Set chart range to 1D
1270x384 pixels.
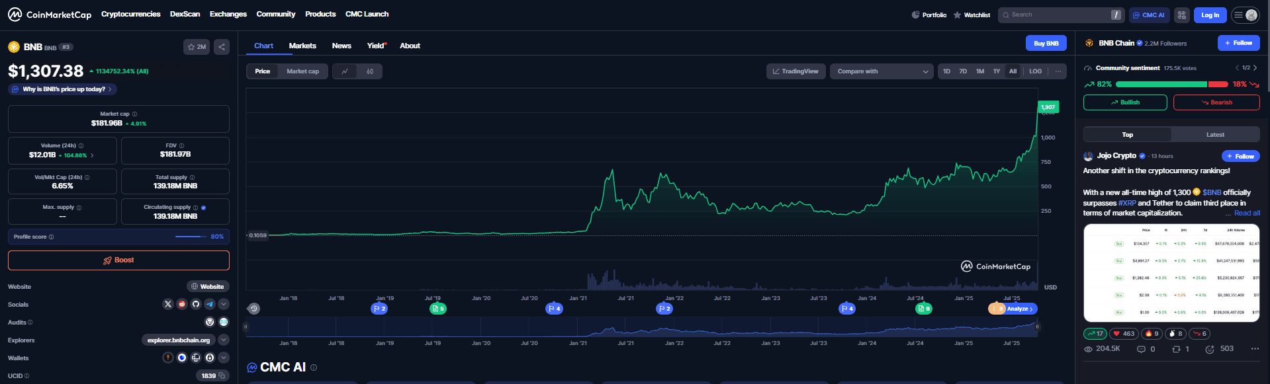946,71
